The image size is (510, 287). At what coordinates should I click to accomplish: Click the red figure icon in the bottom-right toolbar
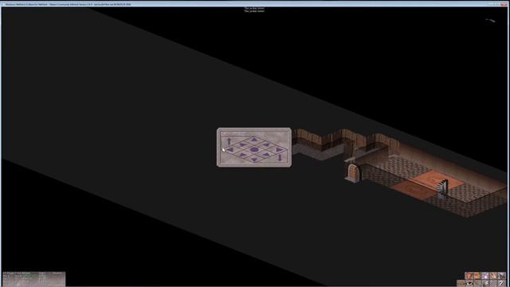coord(469,276)
